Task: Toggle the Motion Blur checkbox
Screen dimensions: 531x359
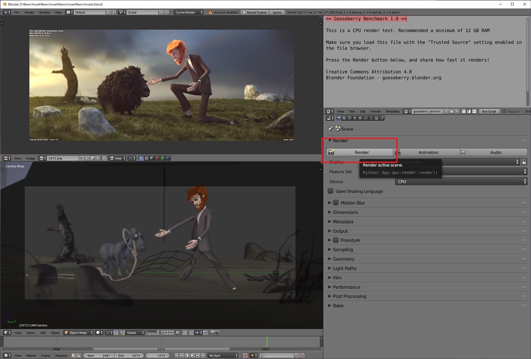Action: (336, 203)
